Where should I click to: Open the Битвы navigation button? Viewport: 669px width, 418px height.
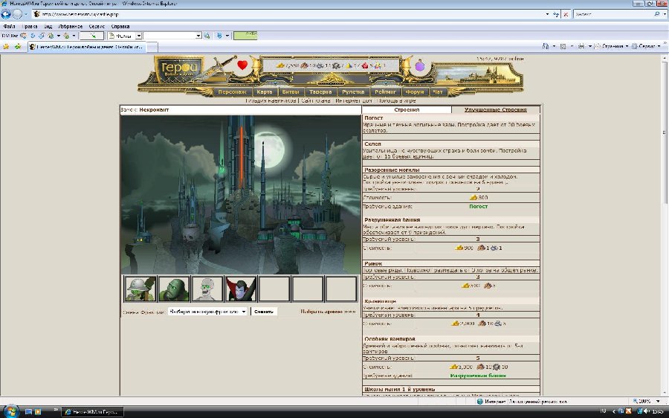point(291,91)
